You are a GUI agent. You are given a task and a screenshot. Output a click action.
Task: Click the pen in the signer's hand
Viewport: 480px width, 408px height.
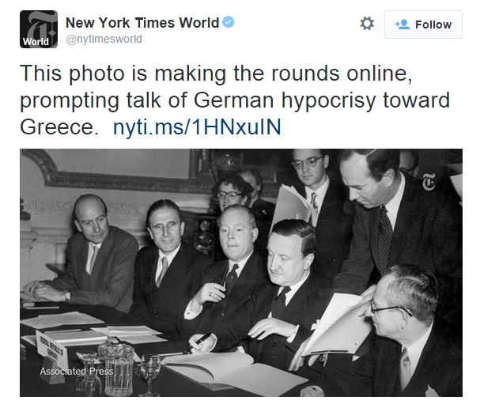pos(198,342)
